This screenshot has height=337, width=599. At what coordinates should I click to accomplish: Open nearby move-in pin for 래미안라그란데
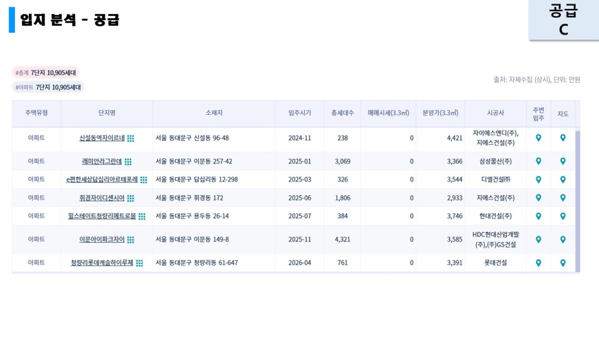click(538, 161)
